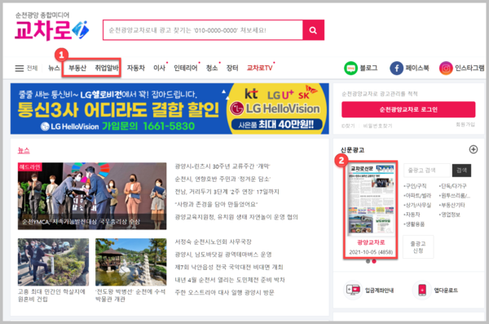The width and height of the screenshot is (489, 324).
Task: Select the 생활용품 category link
Action: point(414,224)
